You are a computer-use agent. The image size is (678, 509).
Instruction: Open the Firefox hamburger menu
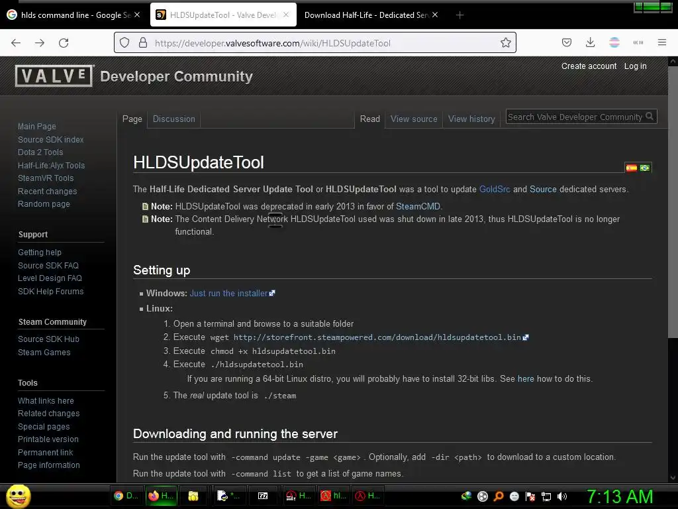coord(661,42)
